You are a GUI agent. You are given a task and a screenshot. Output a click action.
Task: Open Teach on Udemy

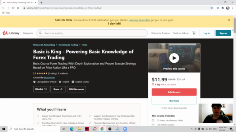[x=181, y=33]
